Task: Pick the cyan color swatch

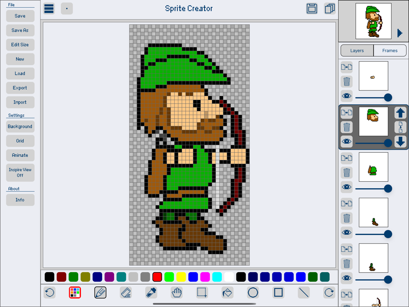Action: tap(217, 277)
